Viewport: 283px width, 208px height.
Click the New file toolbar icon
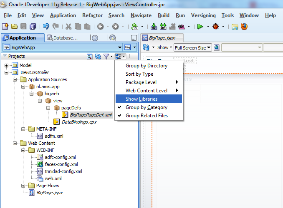(6, 26)
